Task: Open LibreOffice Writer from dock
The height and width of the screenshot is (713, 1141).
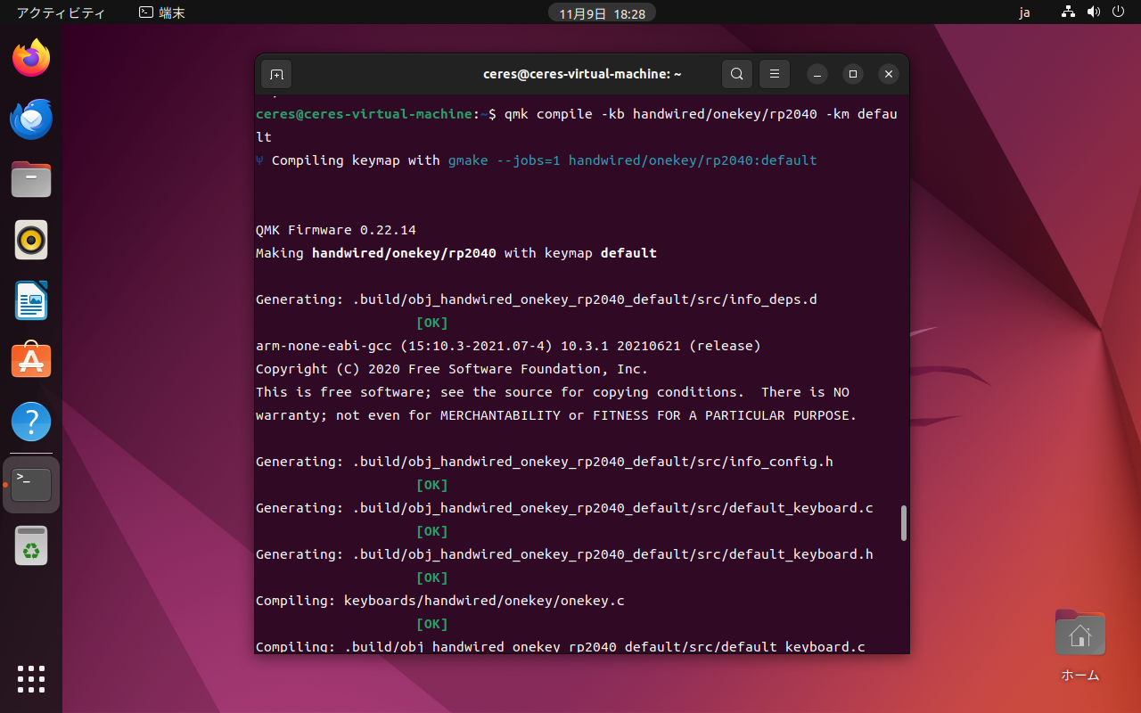Action: click(x=31, y=300)
